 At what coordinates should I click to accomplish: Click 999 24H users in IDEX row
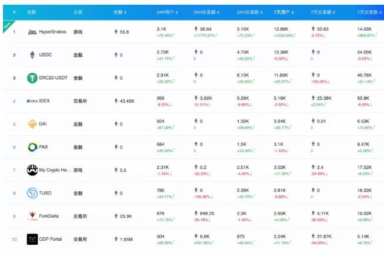pyautogui.click(x=161, y=98)
